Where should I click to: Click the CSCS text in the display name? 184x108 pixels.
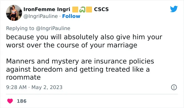(x=101, y=9)
